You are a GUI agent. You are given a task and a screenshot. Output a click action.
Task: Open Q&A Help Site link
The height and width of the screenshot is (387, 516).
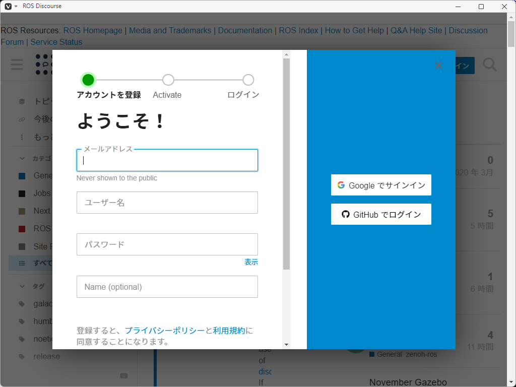coord(416,30)
